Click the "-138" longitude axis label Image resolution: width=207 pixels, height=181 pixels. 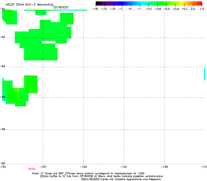164,167
